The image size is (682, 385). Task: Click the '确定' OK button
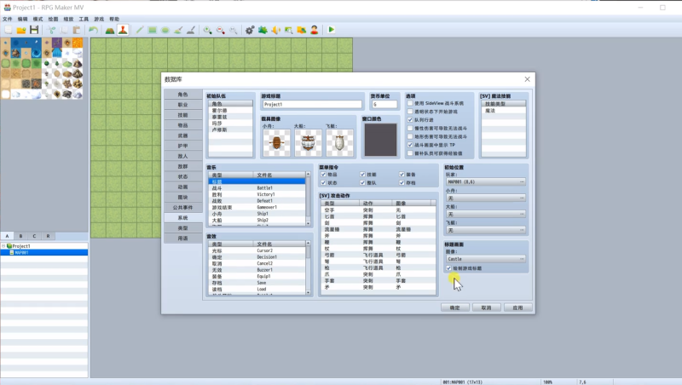click(455, 307)
